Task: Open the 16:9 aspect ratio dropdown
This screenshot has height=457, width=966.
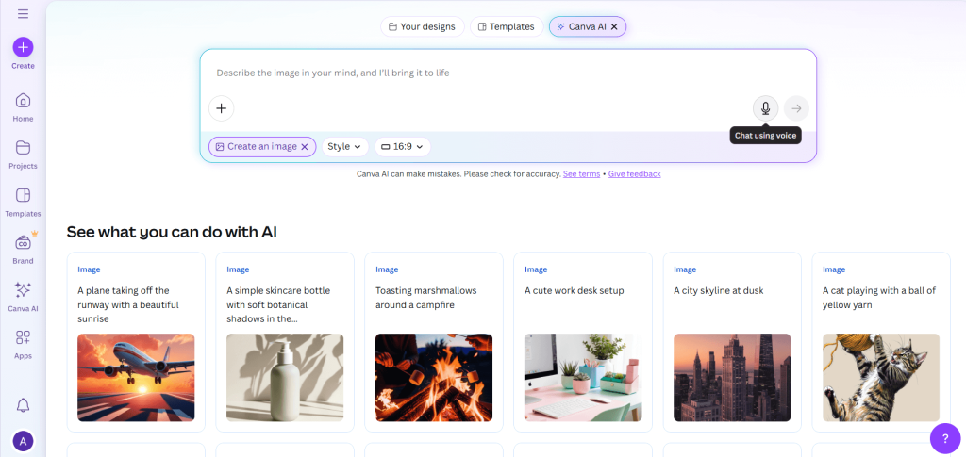Action: point(403,147)
